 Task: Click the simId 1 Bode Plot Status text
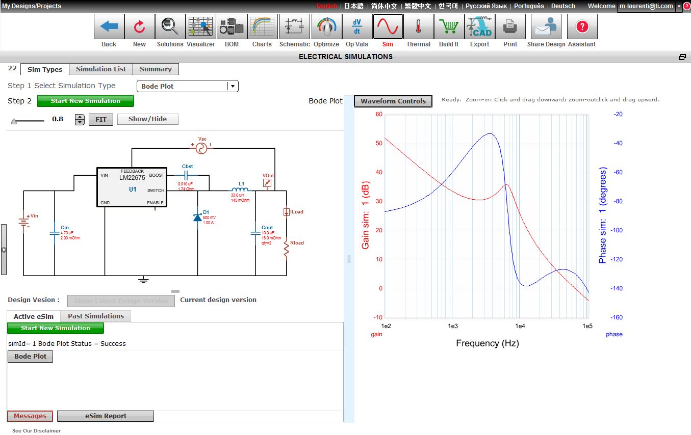pos(67,344)
